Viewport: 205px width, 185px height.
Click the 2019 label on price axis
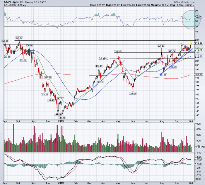tap(61, 121)
